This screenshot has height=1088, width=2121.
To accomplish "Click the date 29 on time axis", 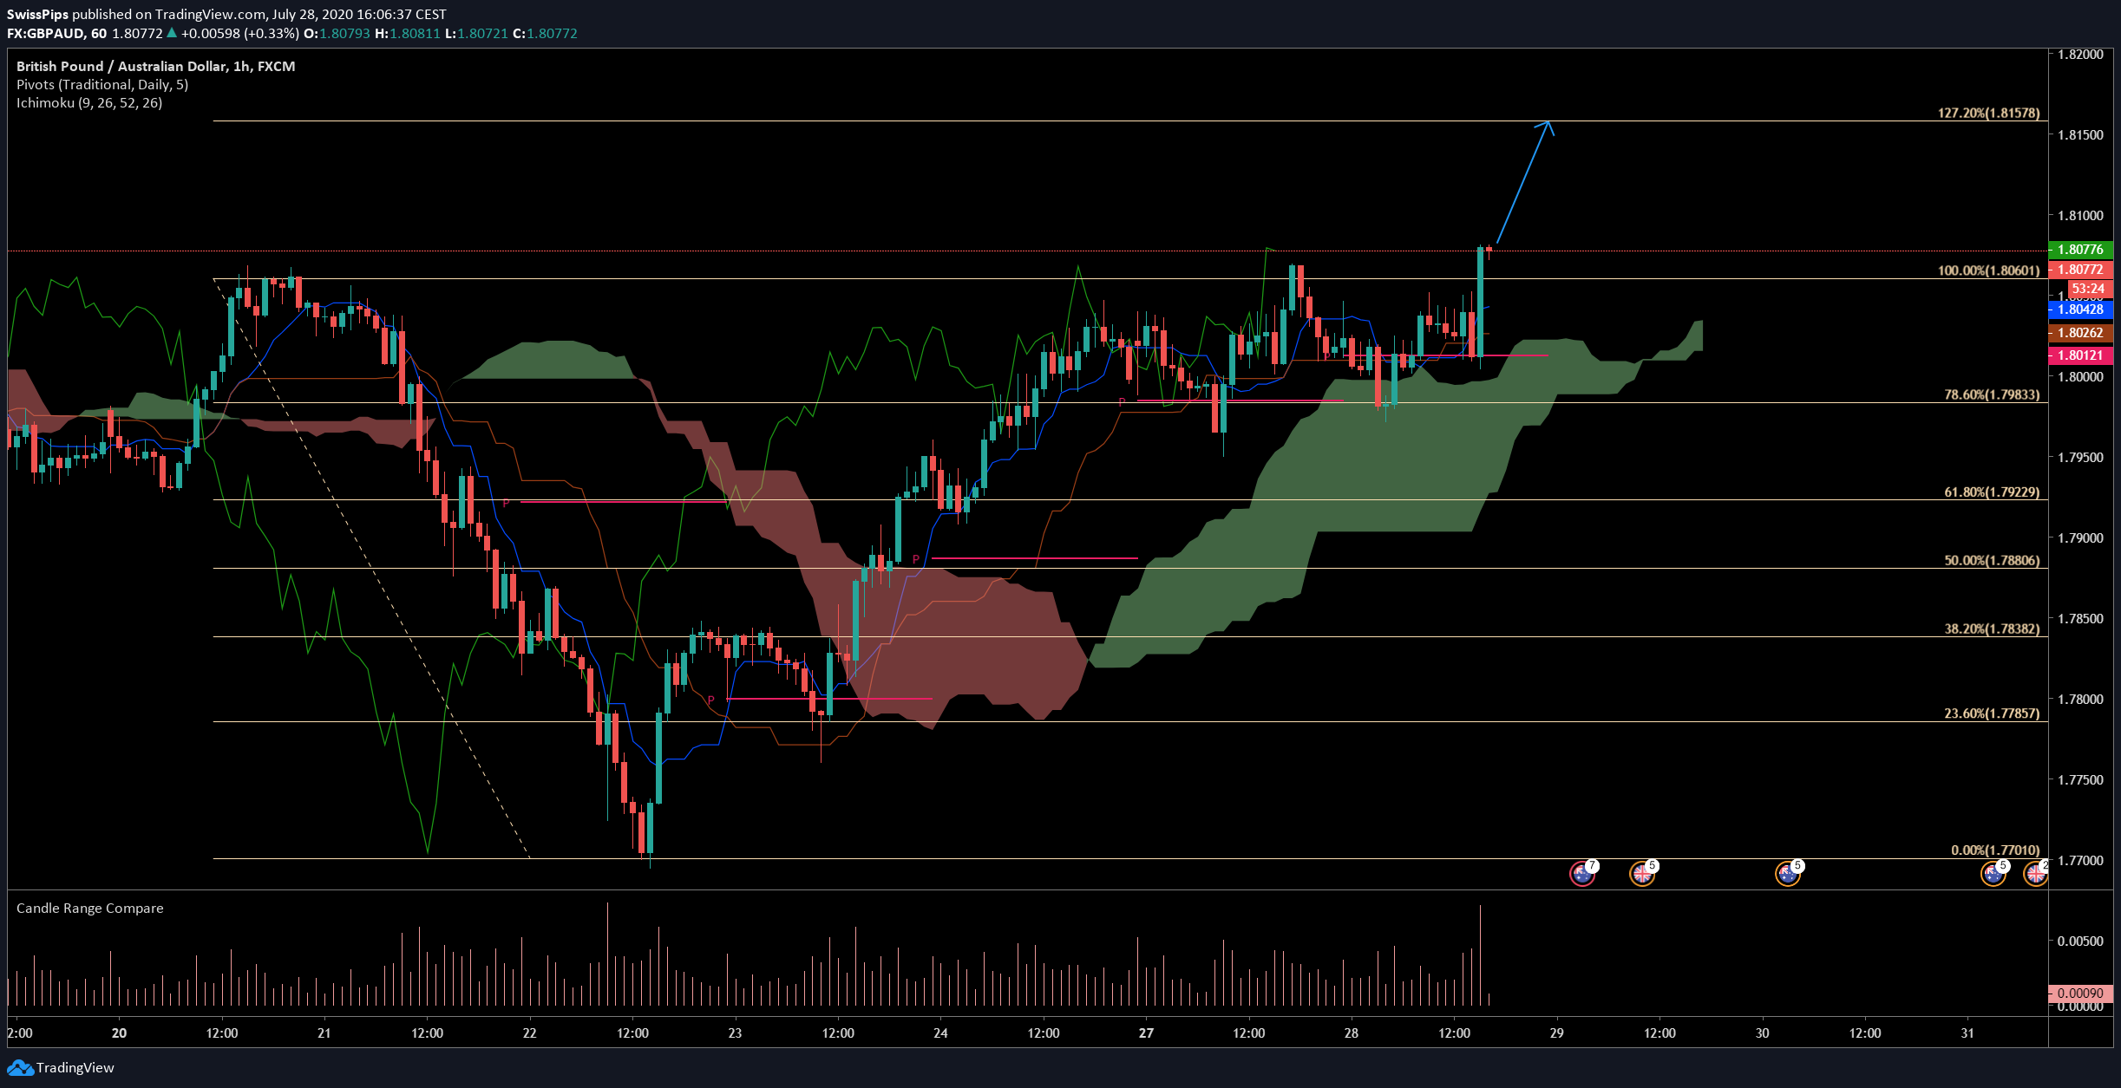I will (1557, 1033).
